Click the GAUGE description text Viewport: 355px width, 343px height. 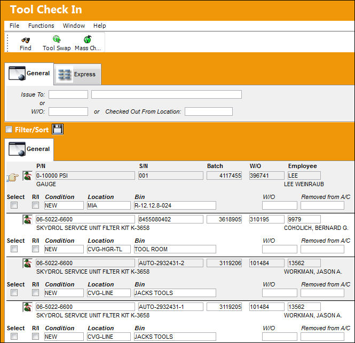[x=46, y=184]
